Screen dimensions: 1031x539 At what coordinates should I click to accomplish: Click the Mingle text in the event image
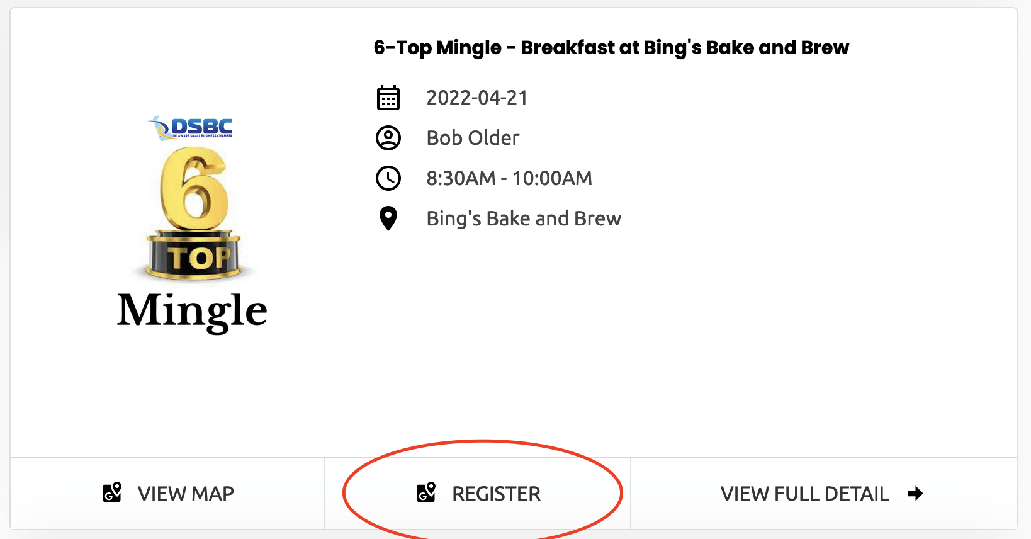click(192, 311)
